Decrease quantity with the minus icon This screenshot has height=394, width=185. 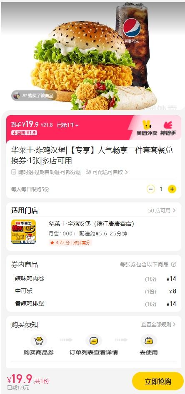coord(150,189)
